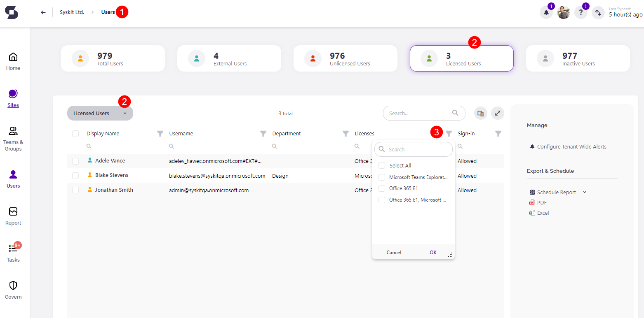Open the Home page from the sidebar

13,61
